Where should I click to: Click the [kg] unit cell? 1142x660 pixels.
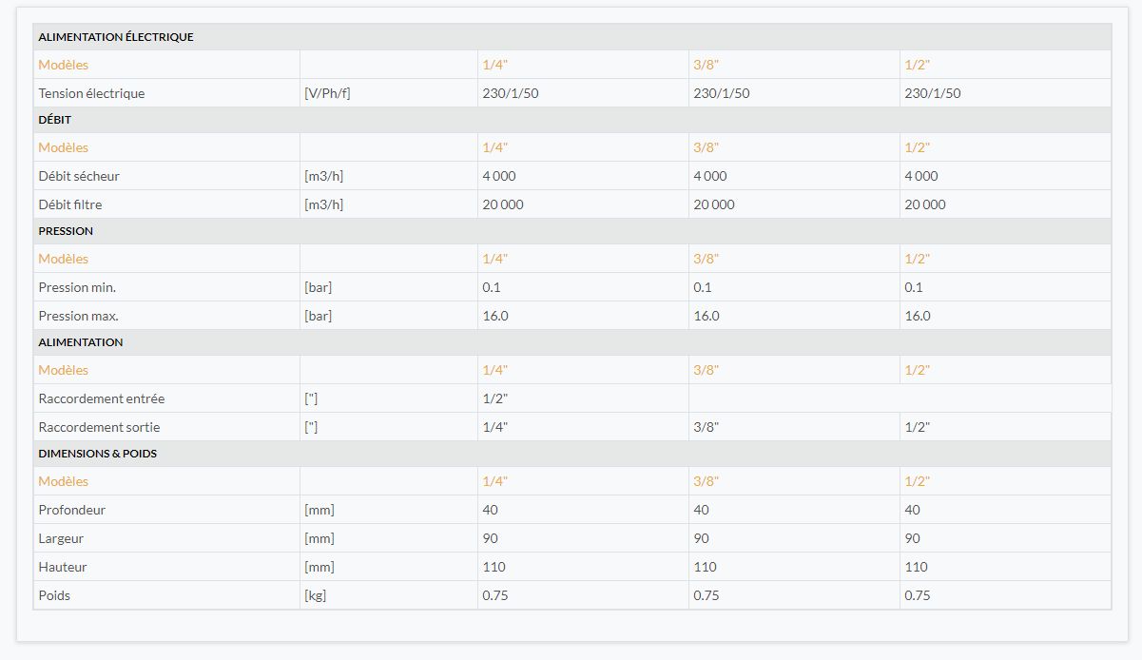(316, 595)
